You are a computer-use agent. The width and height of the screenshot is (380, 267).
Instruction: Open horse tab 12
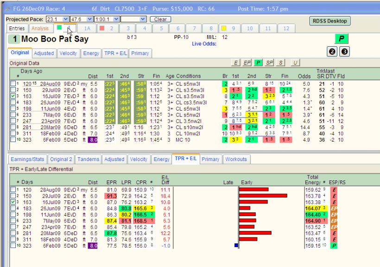pos(286,29)
